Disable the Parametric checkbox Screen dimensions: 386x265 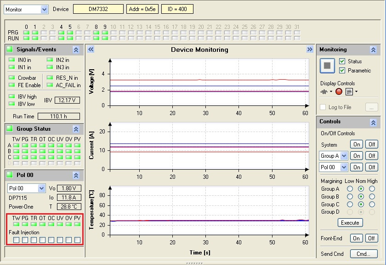point(342,71)
